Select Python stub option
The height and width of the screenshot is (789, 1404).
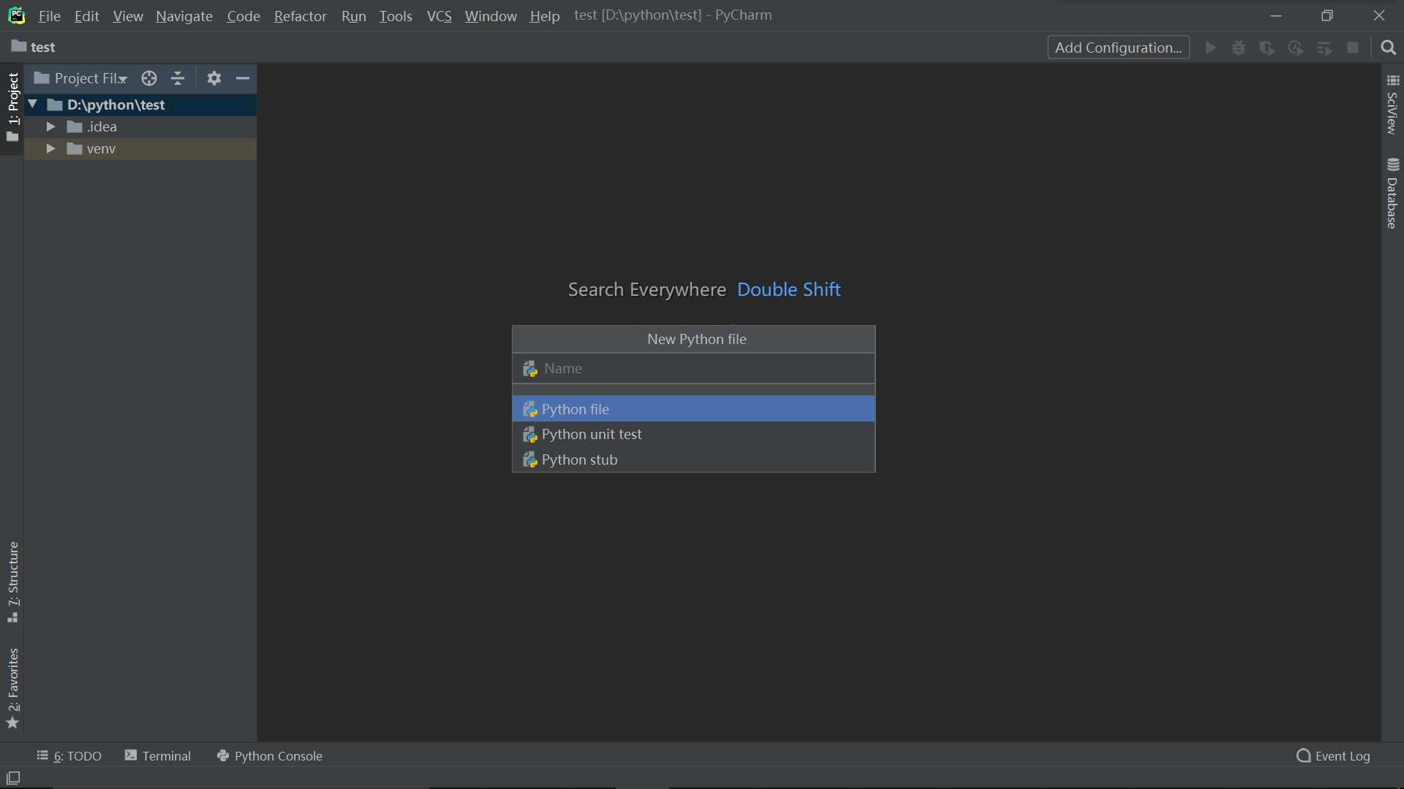(693, 460)
